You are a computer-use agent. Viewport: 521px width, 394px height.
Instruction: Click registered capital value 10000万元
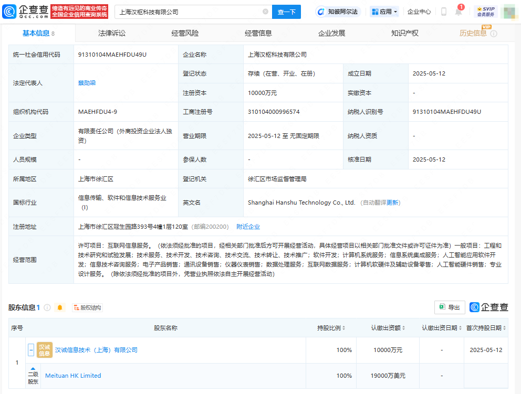coord(263,93)
